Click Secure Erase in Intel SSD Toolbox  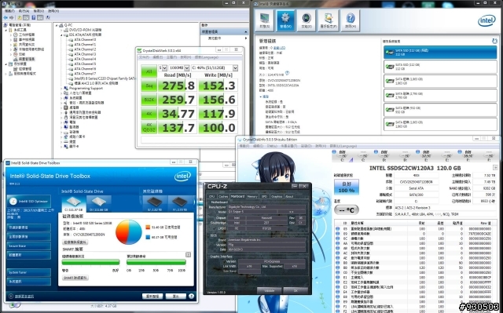[x=29, y=246]
